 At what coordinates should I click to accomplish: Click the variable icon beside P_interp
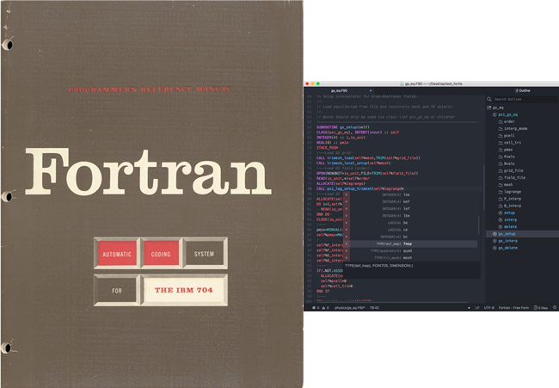[501, 199]
